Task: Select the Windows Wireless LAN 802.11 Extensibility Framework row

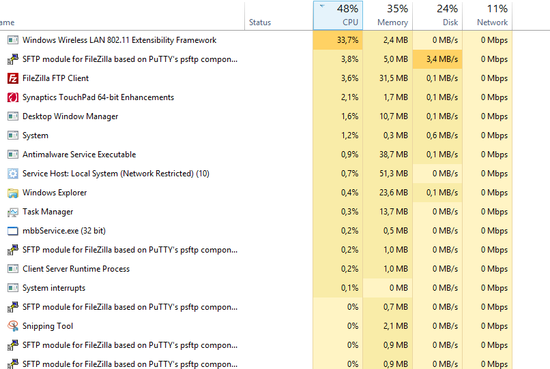Action: point(256,40)
